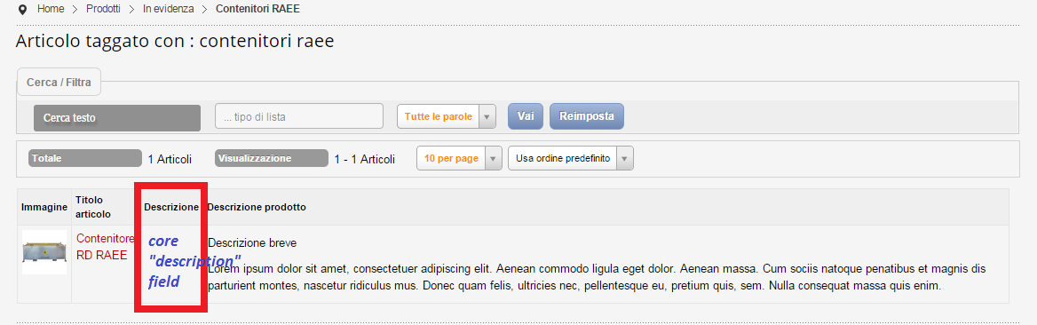
Task: Click the location pin icon in breadcrumb
Action: 23,10
